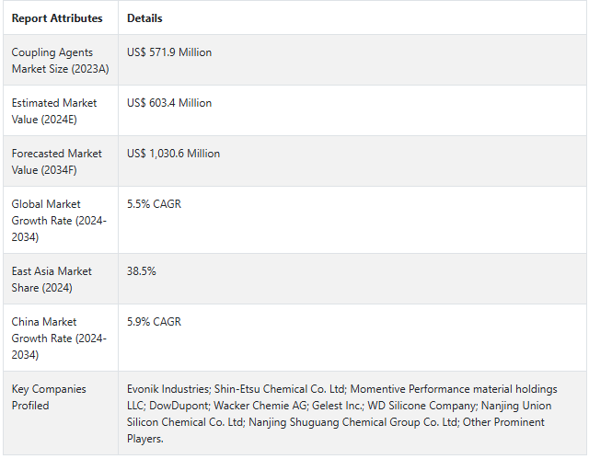589x459 pixels.
Task: Select the Estimated Market Value (2024E) cell
Action: [54, 111]
